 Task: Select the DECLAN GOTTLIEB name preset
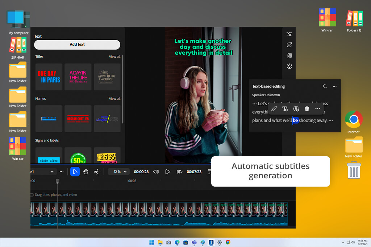coord(78,119)
